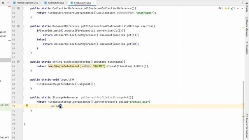Select the FirebaseUtil.java tab
Viewport: 249px width, 140px height.
[82, 3]
